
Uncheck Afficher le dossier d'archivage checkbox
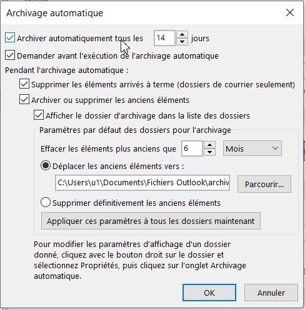[x=39, y=115]
